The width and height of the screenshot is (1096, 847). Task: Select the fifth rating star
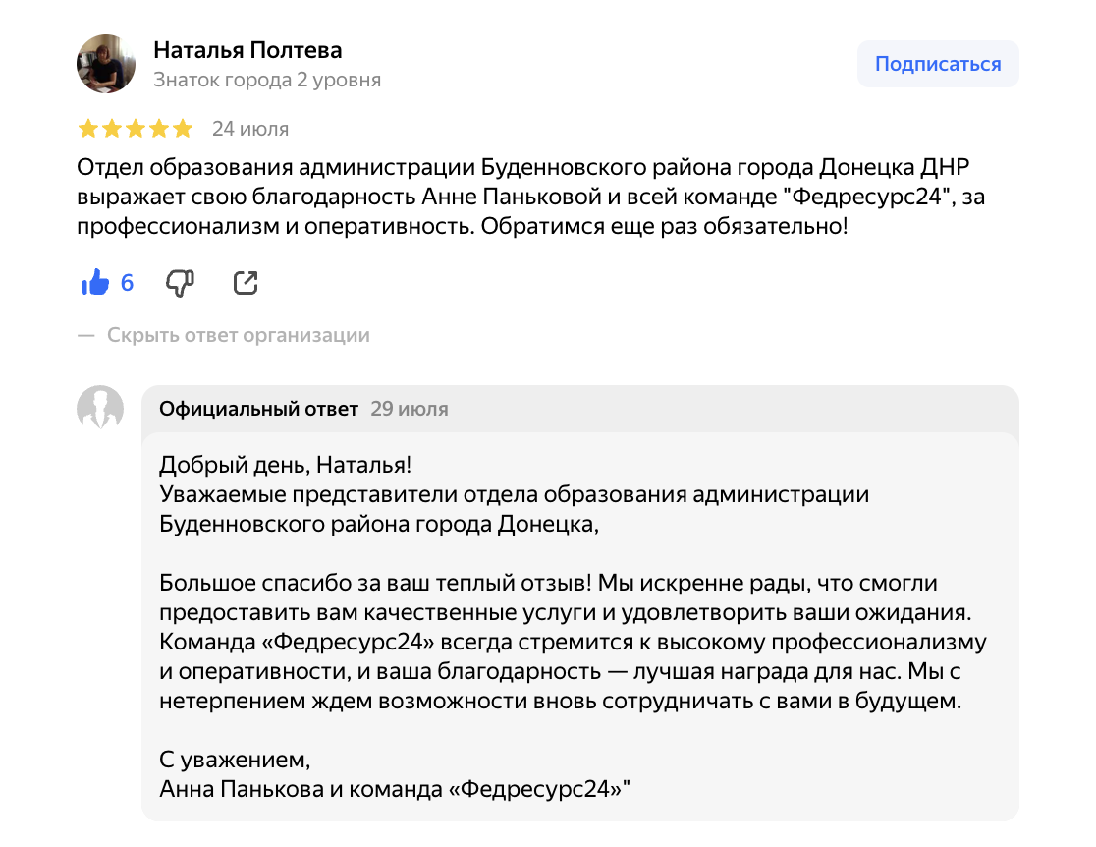(183, 128)
